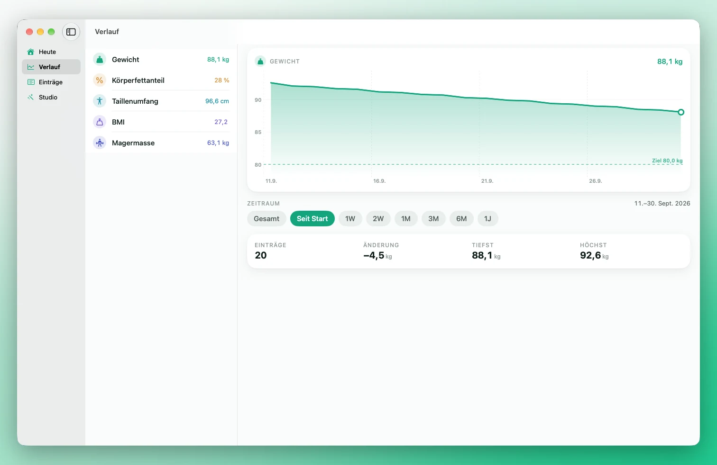Select the Seit Start range pill
717x465 pixels.
point(313,219)
